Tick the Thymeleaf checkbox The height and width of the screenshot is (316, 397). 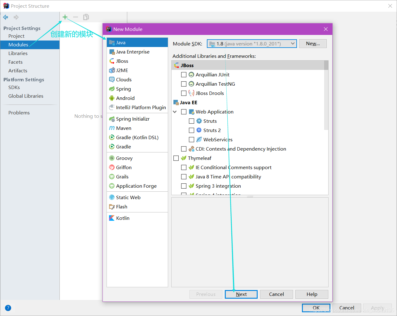[x=176, y=158]
